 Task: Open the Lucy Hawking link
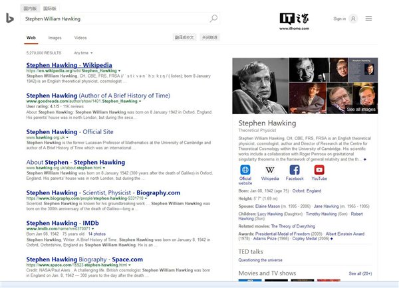tap(270, 214)
